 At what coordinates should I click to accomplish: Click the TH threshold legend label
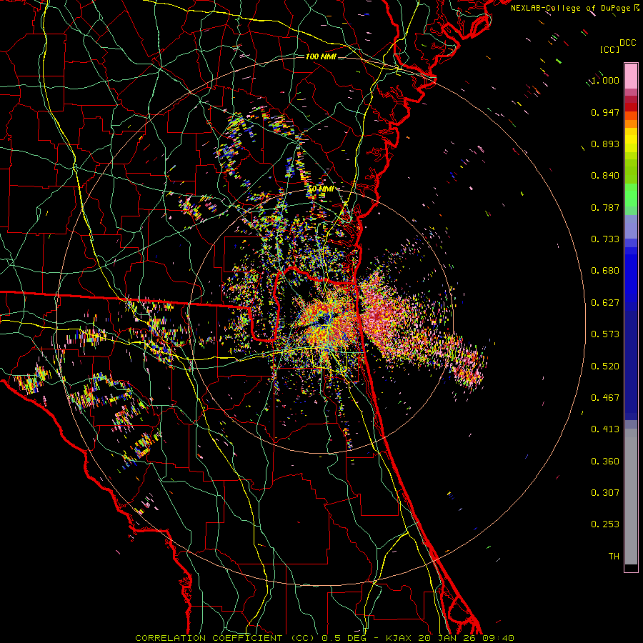pyautogui.click(x=614, y=557)
